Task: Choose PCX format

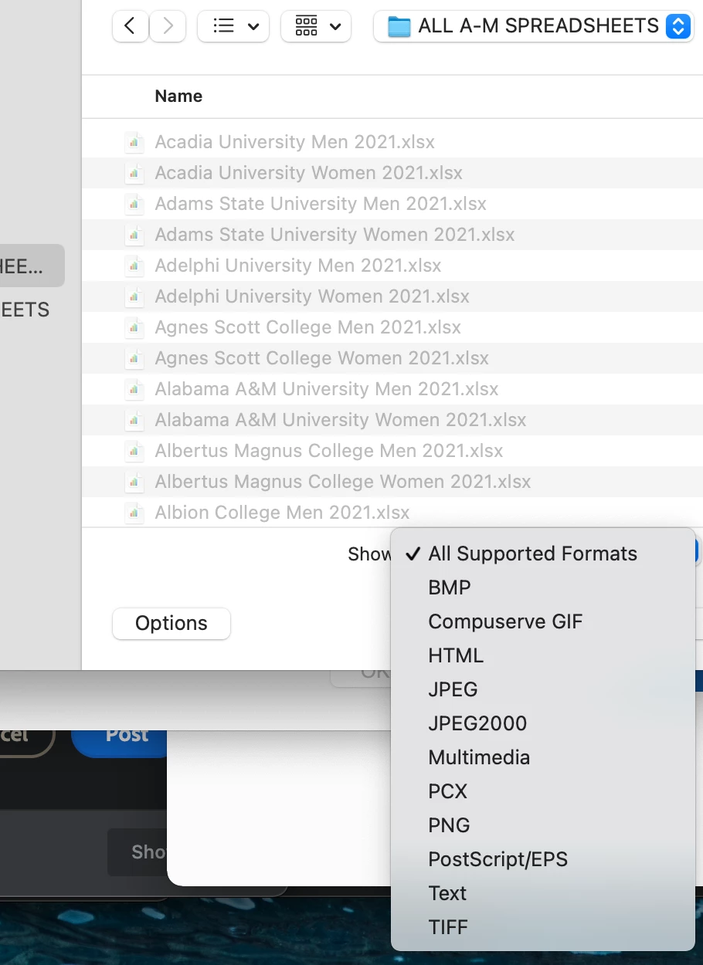Action: (x=542, y=791)
